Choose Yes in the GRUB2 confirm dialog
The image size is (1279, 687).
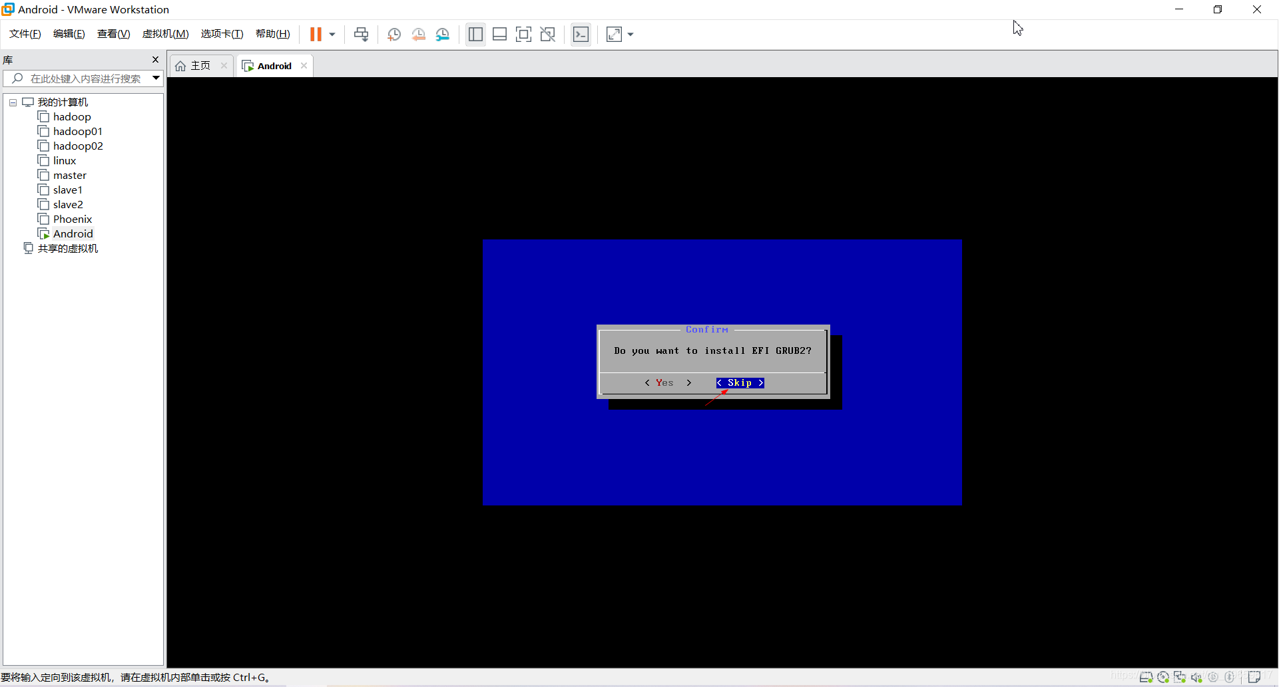668,383
